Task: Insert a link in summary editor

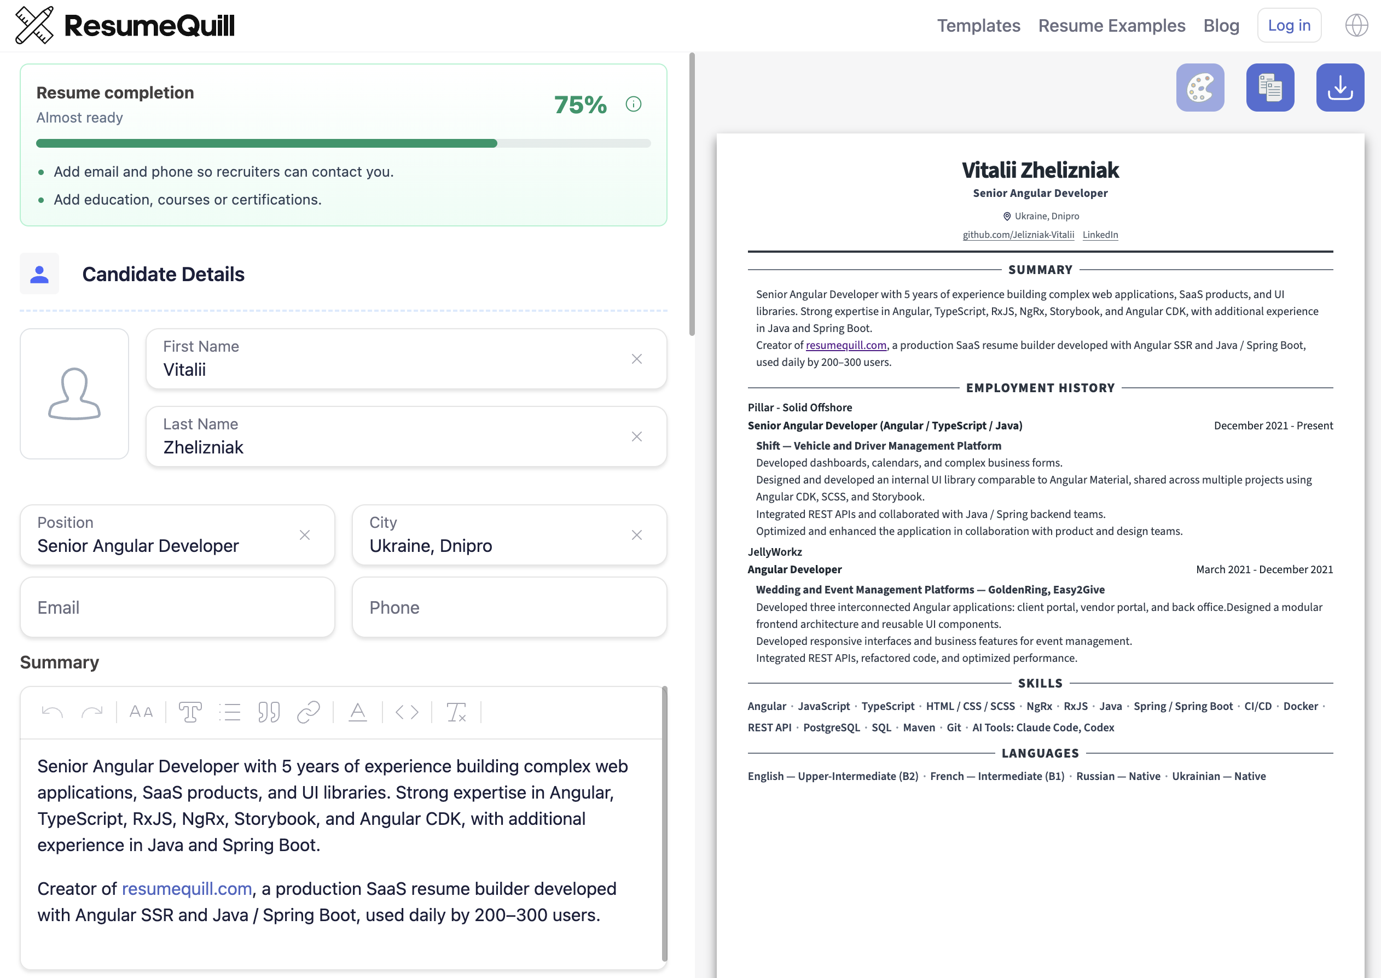Action: [x=309, y=712]
